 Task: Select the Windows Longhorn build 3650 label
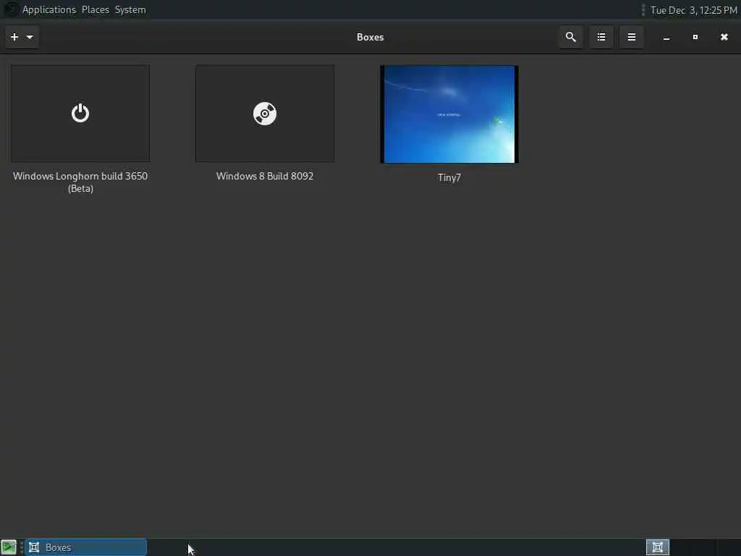[80, 182]
